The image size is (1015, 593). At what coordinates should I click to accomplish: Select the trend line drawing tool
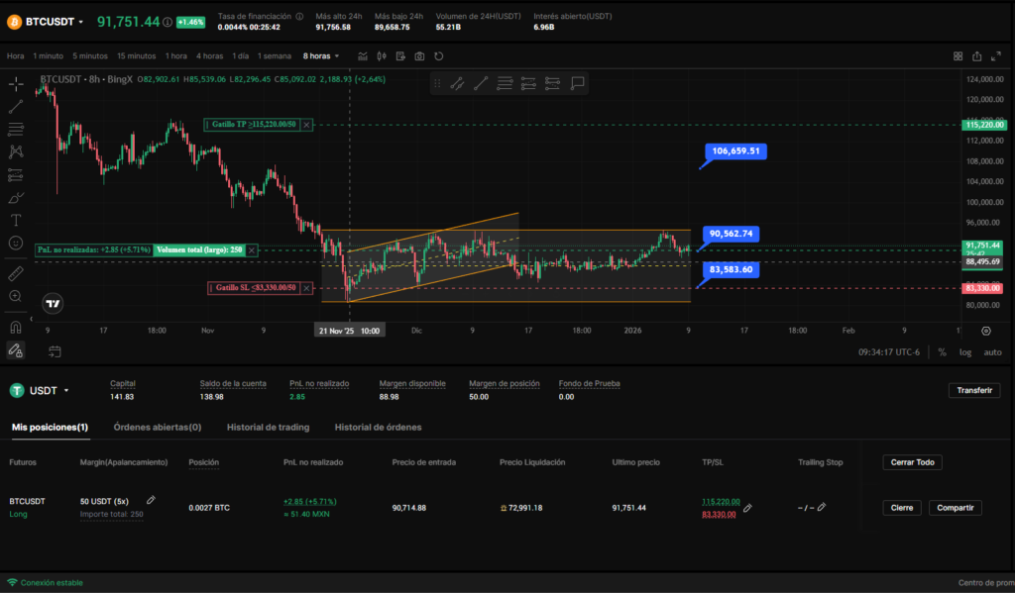tap(16, 106)
